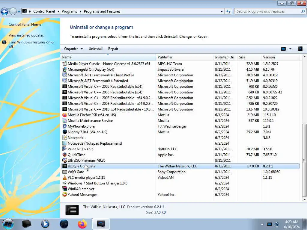This screenshot has height=230, width=307.
Task: Open the Windows Start orb
Action: point(8,224)
